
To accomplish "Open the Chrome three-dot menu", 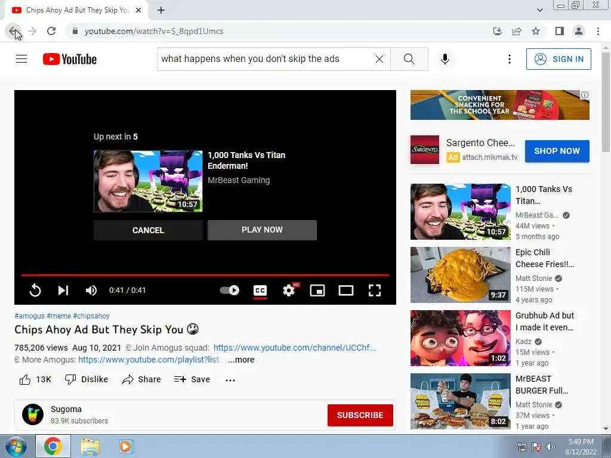I will 598,31.
